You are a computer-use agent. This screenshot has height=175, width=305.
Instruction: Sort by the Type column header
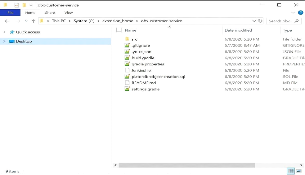(287, 30)
